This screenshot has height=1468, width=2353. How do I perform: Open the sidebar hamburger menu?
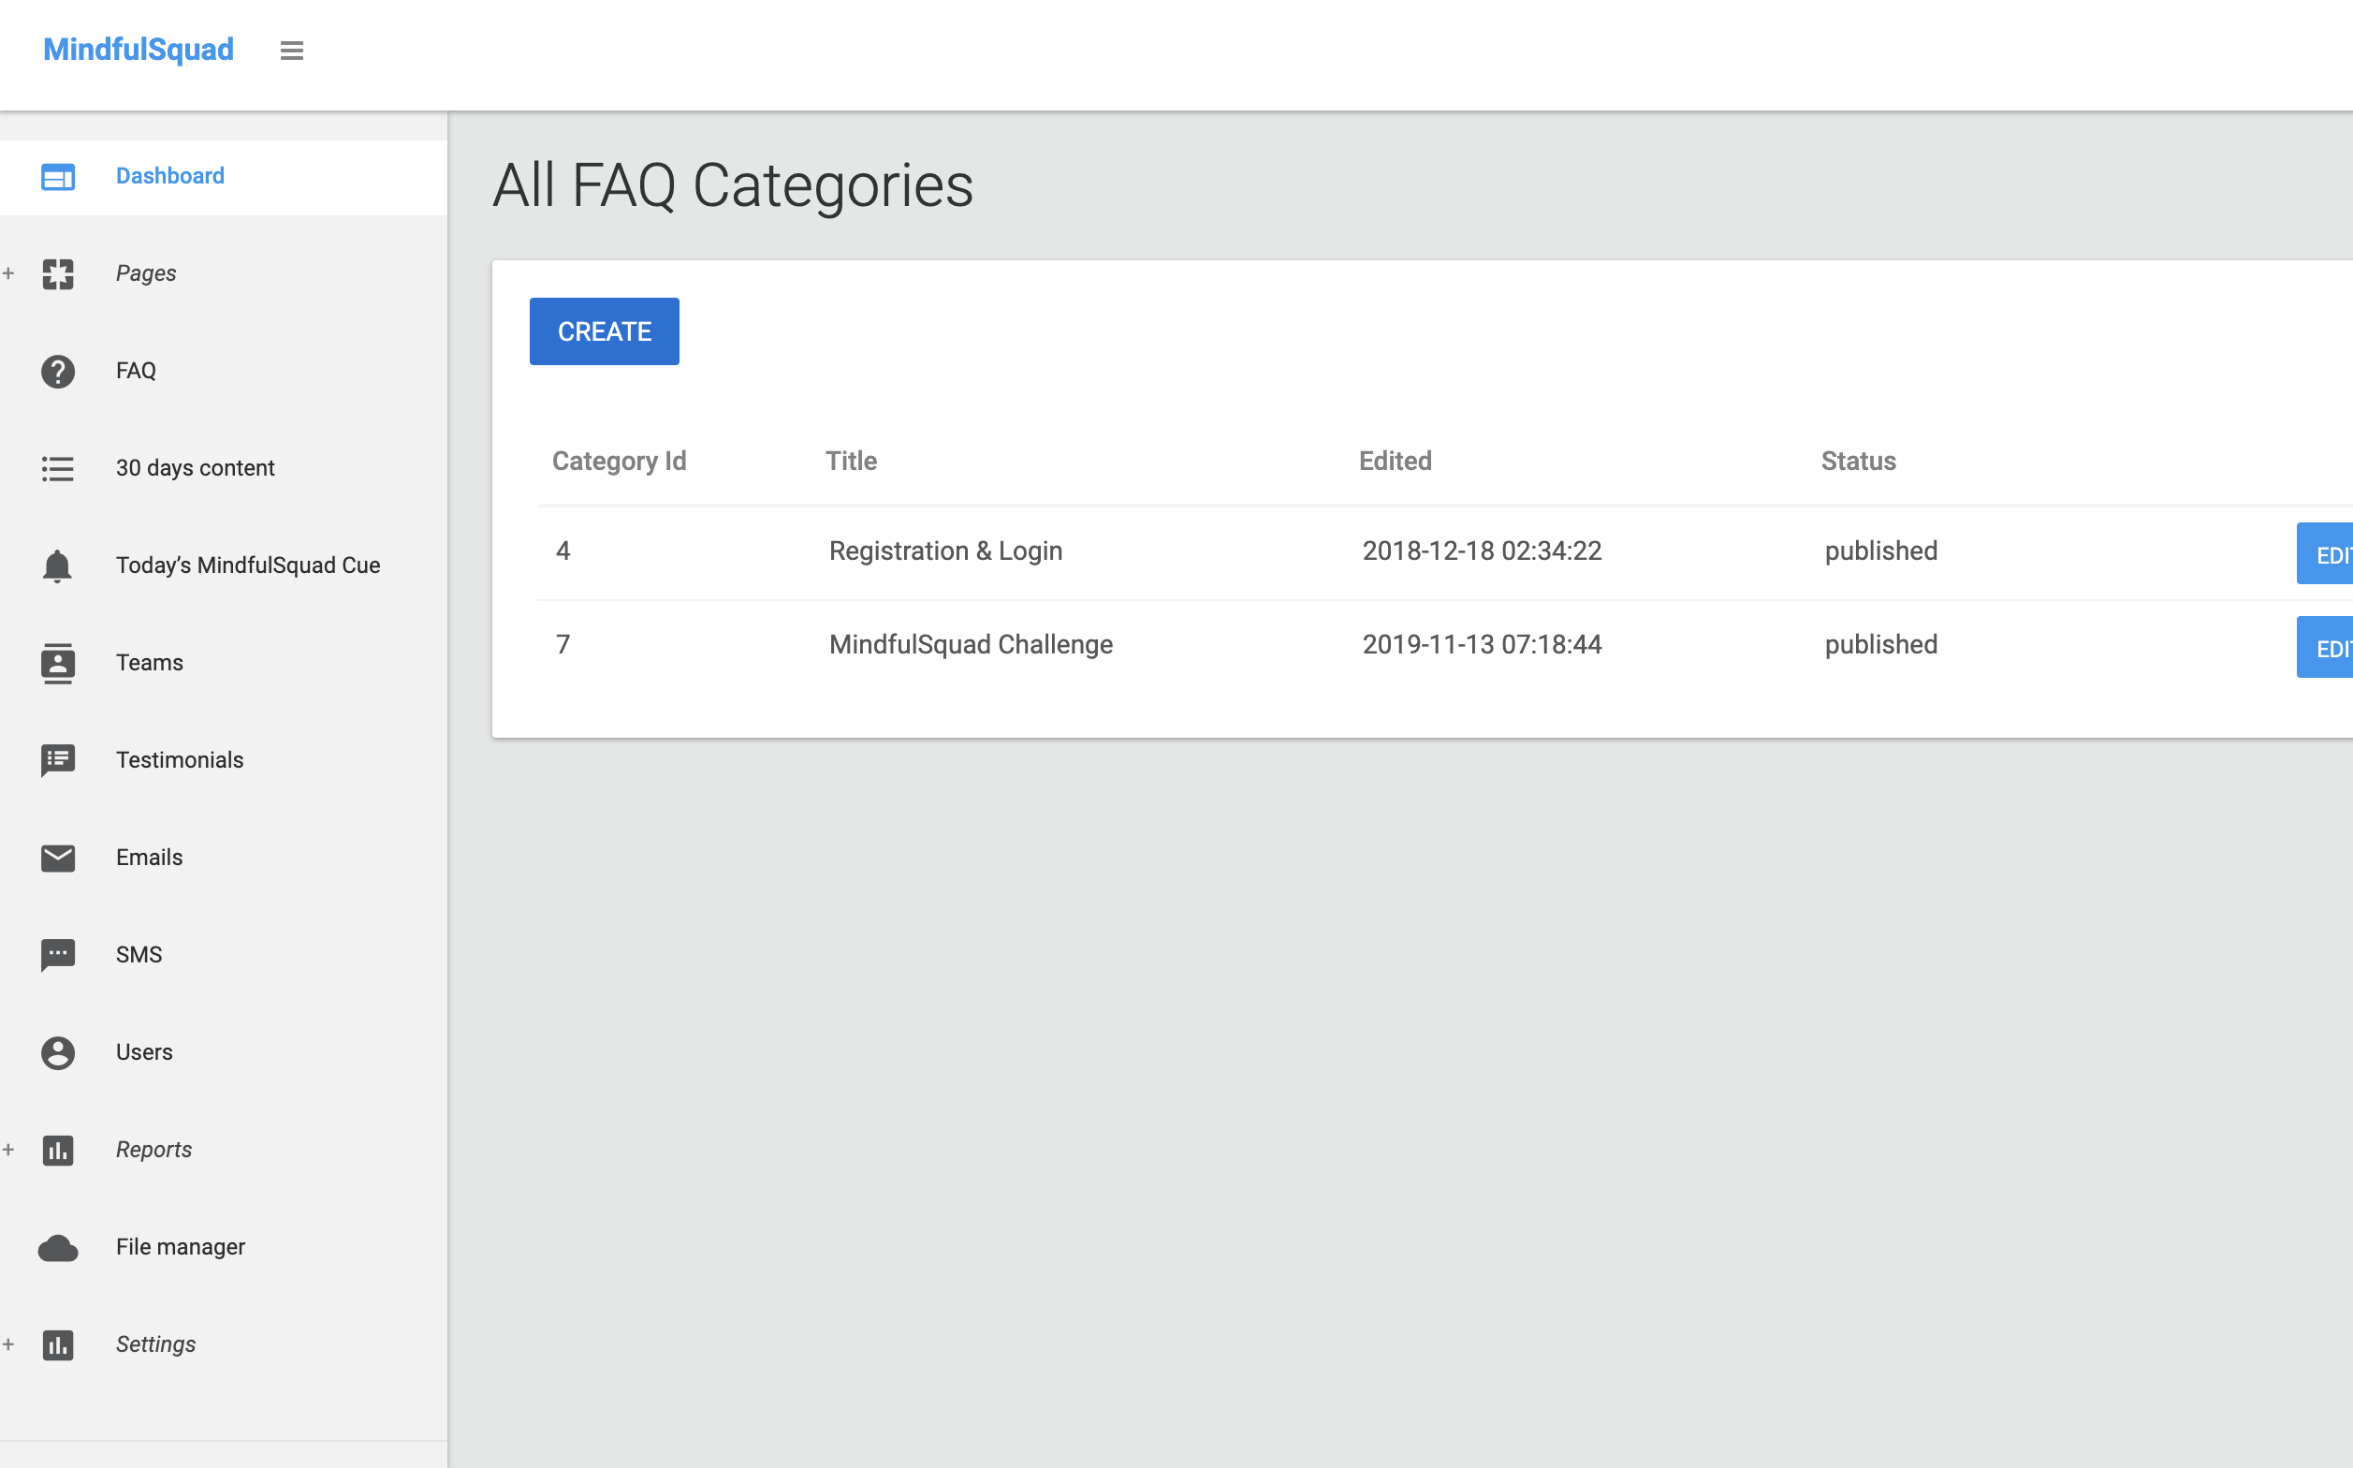coord(291,50)
